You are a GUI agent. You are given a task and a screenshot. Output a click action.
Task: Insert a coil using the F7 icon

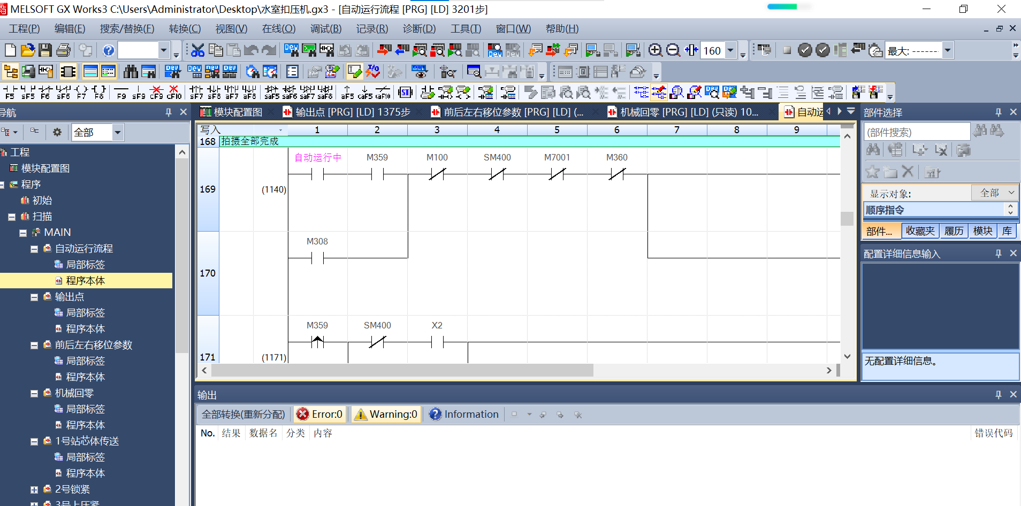click(81, 93)
